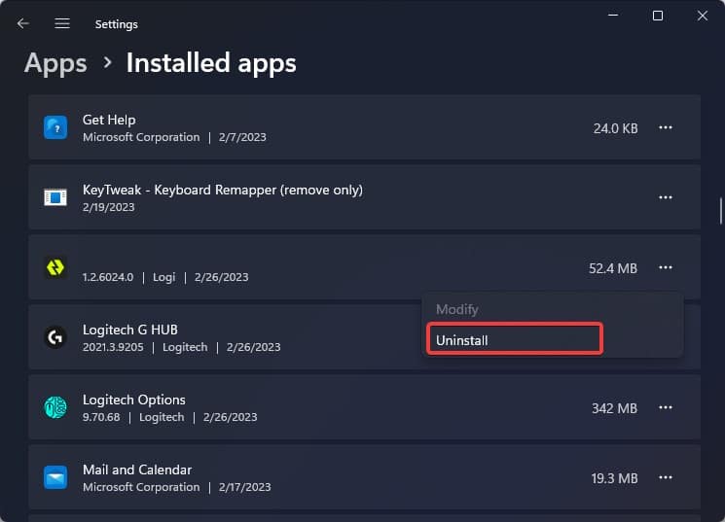Navigate to Apps breadcrumb
The height and width of the screenshot is (522, 725).
coord(55,63)
